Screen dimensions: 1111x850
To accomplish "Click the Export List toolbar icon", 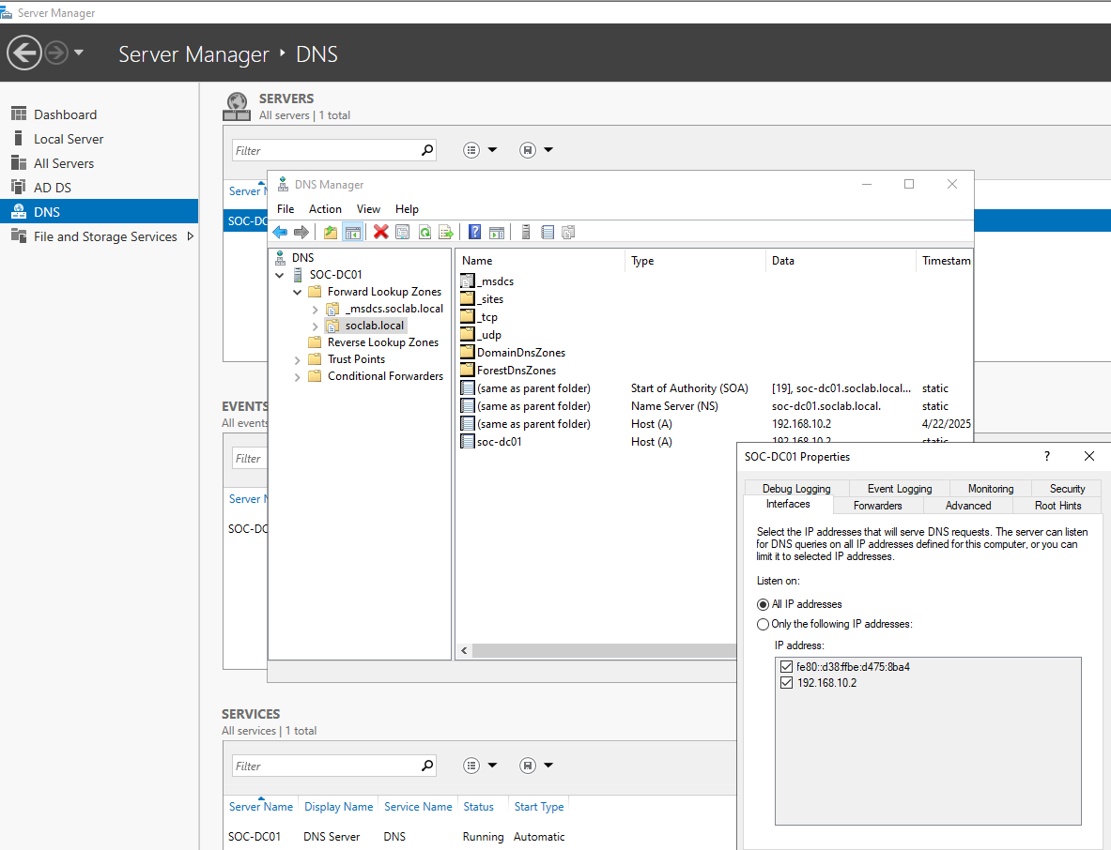I will tap(446, 232).
